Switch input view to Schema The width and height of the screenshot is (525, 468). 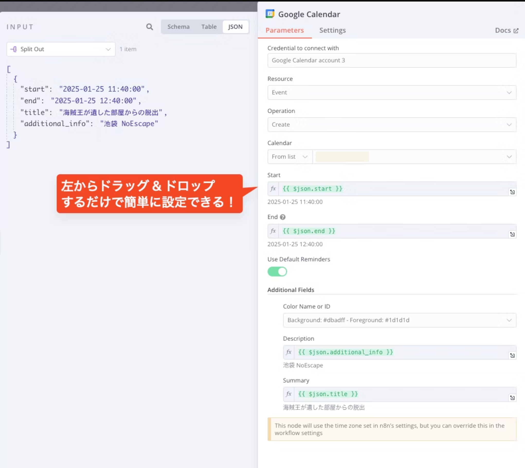click(178, 27)
